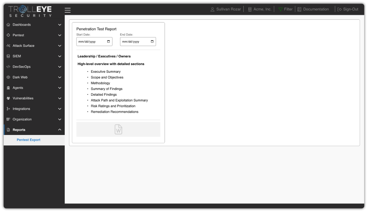Click the Documentation book icon
Viewport: 368px width, 212px height.
coord(299,9)
